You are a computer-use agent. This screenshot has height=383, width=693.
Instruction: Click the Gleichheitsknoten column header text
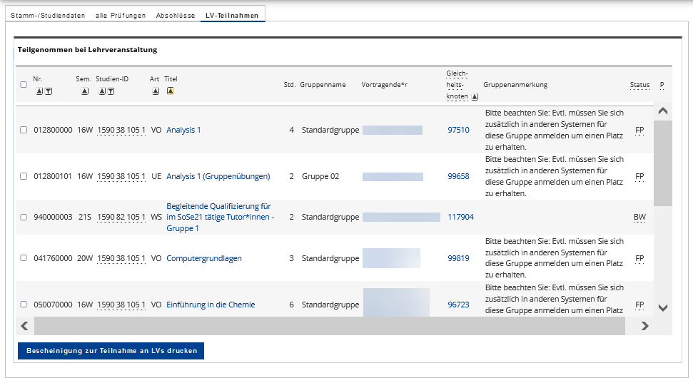click(457, 85)
